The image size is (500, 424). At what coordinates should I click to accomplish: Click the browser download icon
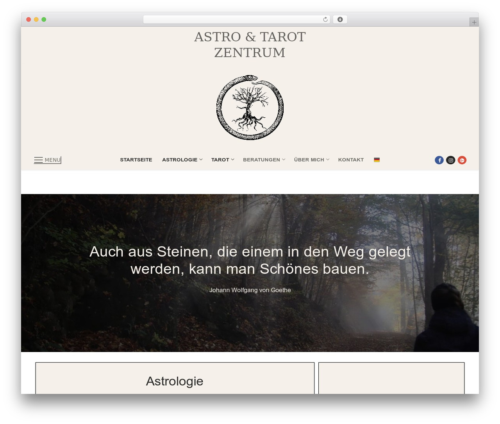click(x=340, y=20)
